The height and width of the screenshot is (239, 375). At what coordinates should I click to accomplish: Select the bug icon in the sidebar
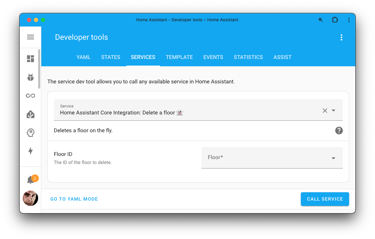click(30, 77)
